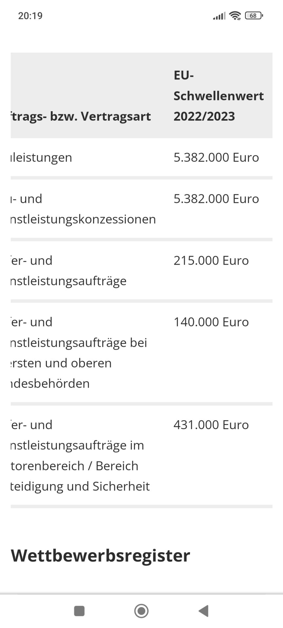Tap the Wettbewerbsregister heading
This screenshot has height=628, width=283.
(x=101, y=555)
